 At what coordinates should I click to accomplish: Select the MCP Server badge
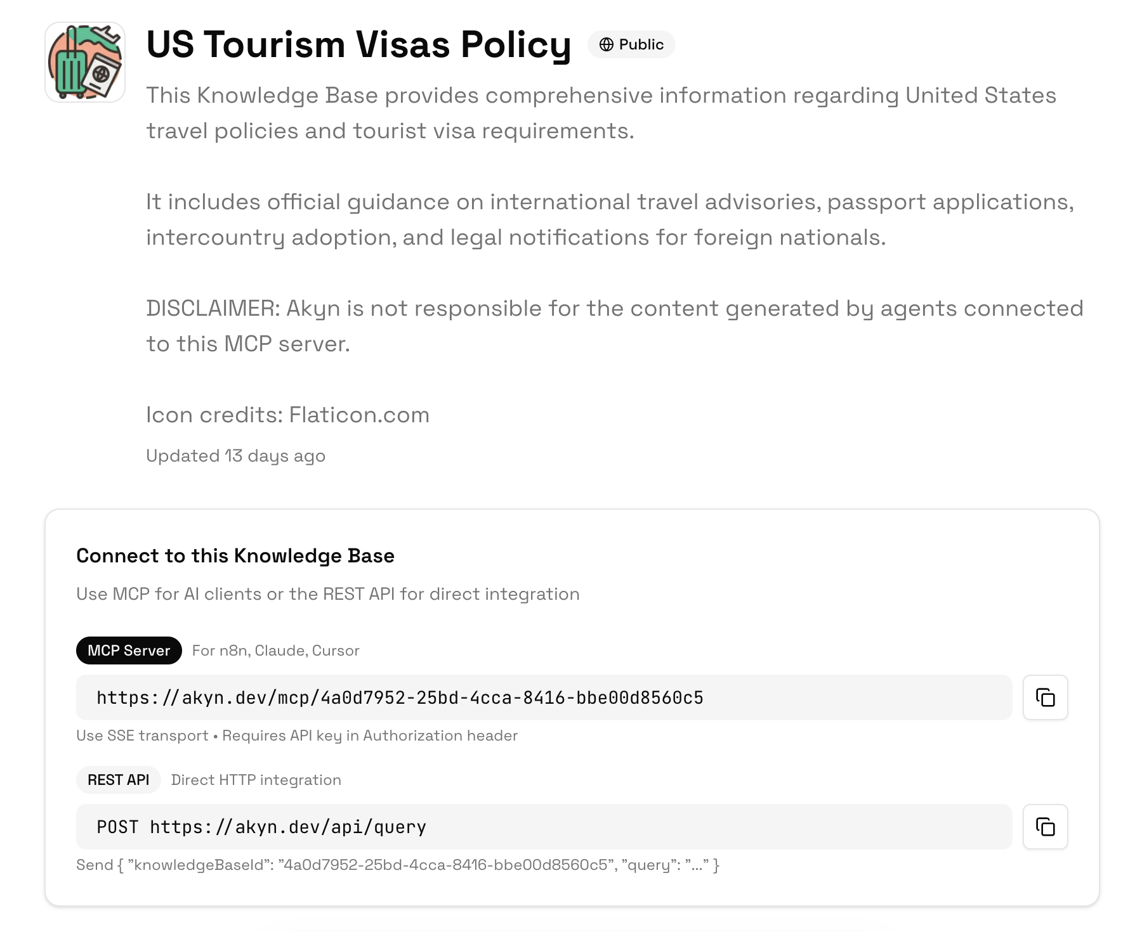pyautogui.click(x=129, y=650)
